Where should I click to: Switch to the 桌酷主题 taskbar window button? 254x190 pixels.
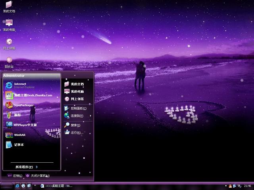[56, 186]
